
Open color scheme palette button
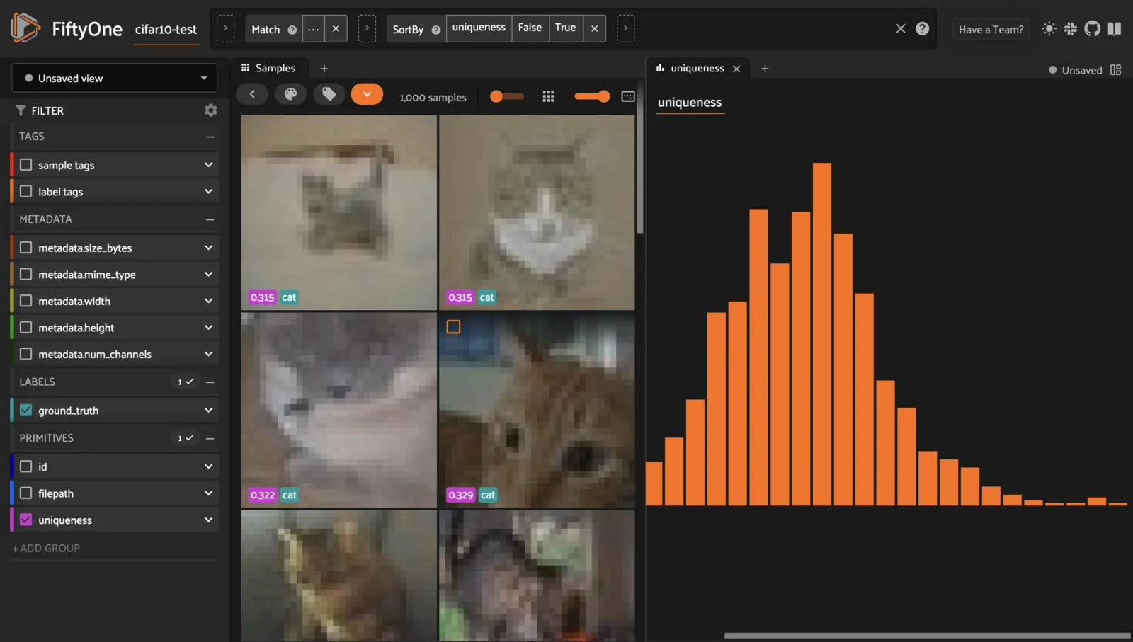[x=290, y=94]
